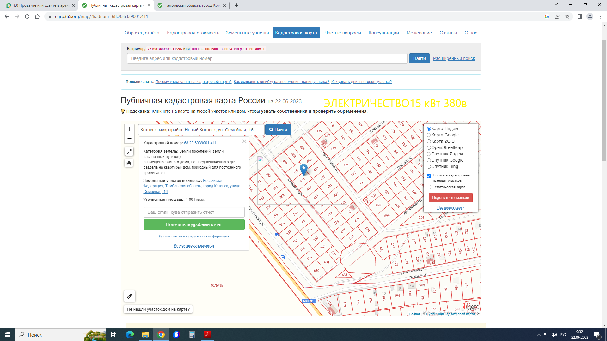The height and width of the screenshot is (341, 607).
Task: Open Calculator from the taskbar
Action: click(x=192, y=335)
